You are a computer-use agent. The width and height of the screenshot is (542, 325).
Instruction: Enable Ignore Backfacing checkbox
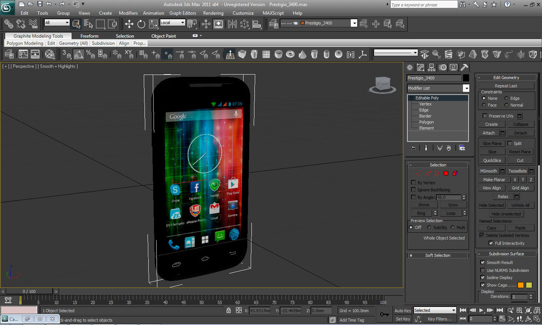point(413,190)
